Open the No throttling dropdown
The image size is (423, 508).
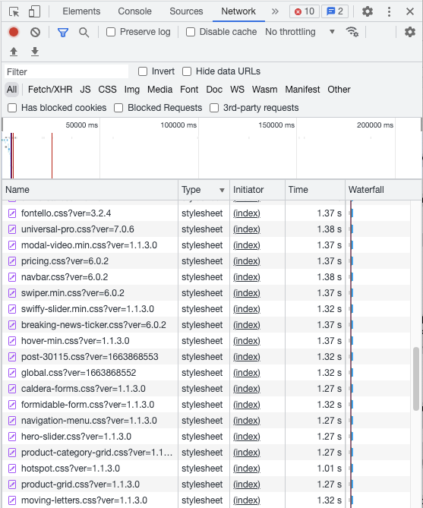[299, 32]
